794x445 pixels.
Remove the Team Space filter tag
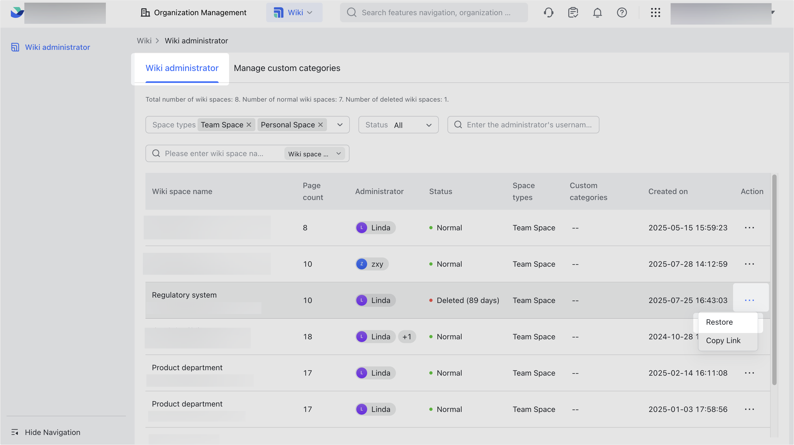249,125
